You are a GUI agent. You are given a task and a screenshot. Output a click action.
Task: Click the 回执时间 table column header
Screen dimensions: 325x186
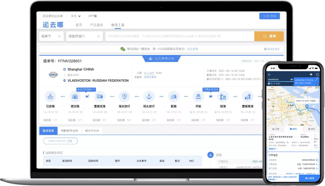point(93,161)
